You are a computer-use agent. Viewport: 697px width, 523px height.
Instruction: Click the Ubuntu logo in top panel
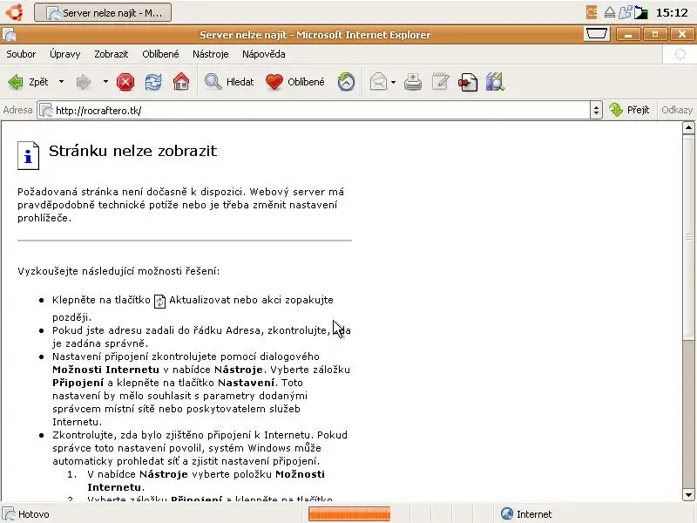pyautogui.click(x=14, y=12)
